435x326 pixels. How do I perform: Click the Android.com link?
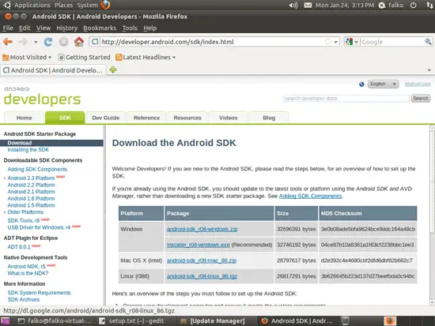point(418,84)
